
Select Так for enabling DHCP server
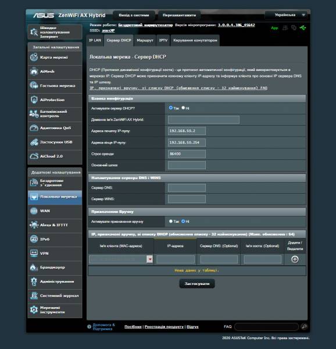point(170,108)
